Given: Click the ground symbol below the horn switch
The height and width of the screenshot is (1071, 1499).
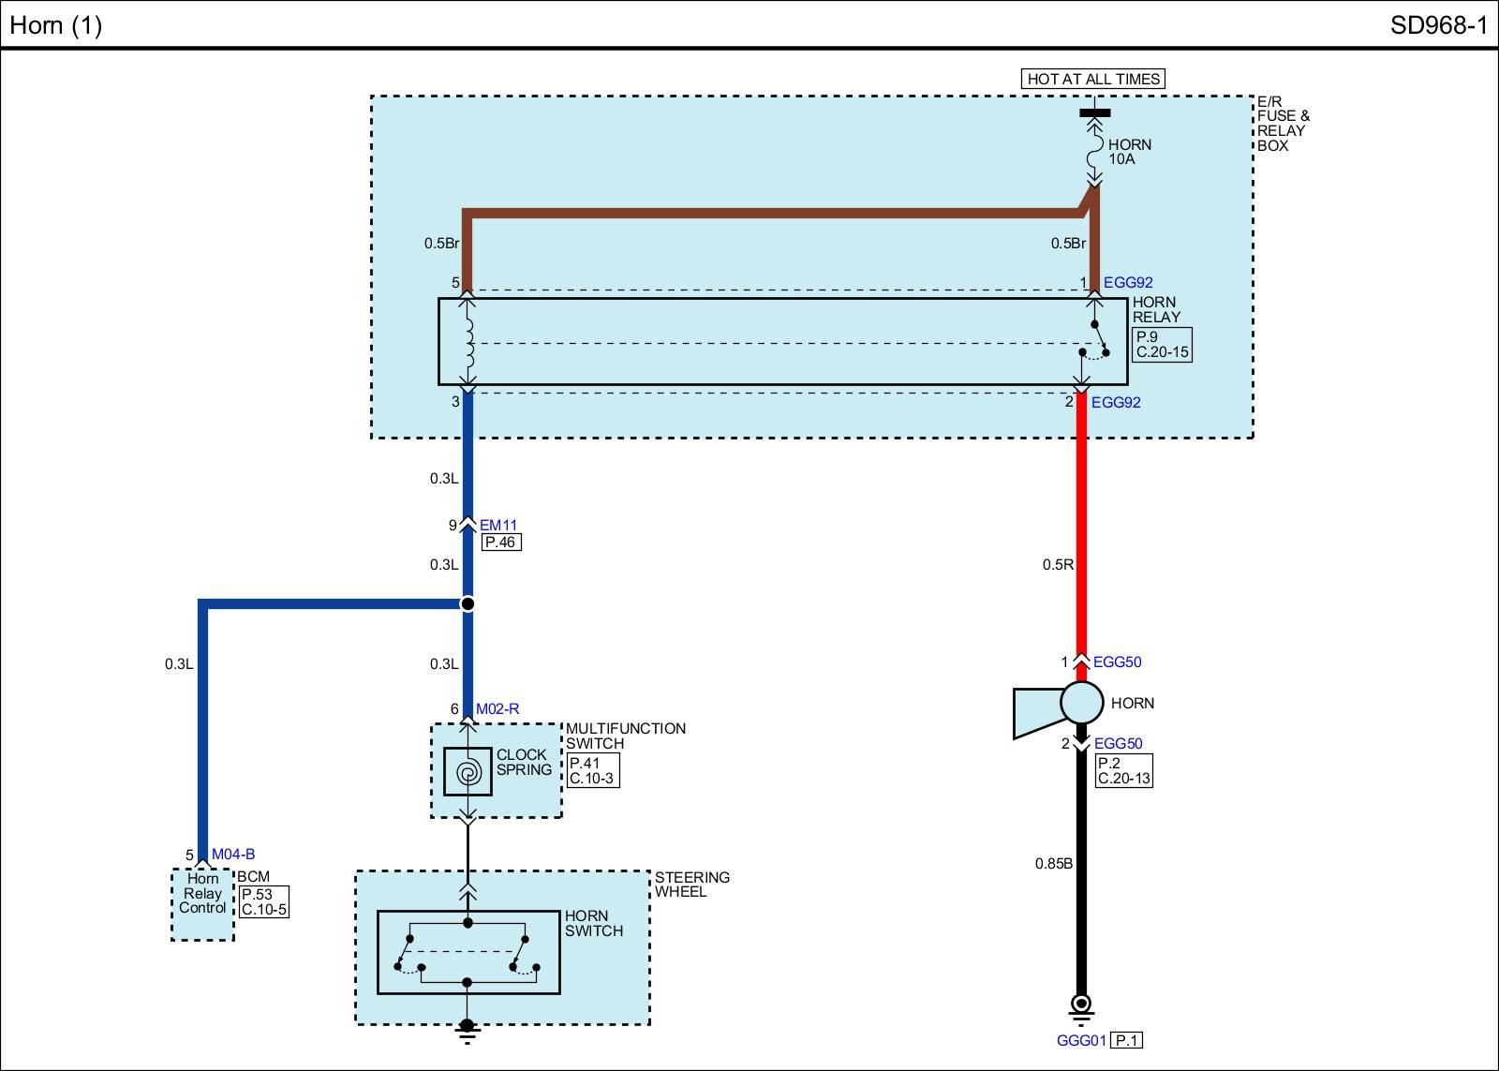Looking at the screenshot, I should click(468, 1030).
